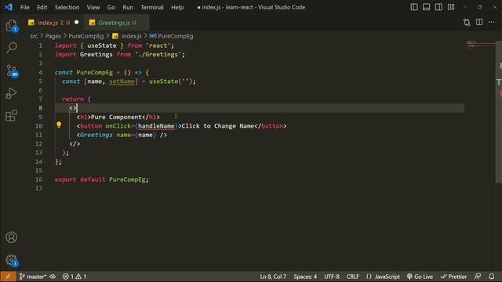Click 'export default' on line 16

point(80,179)
